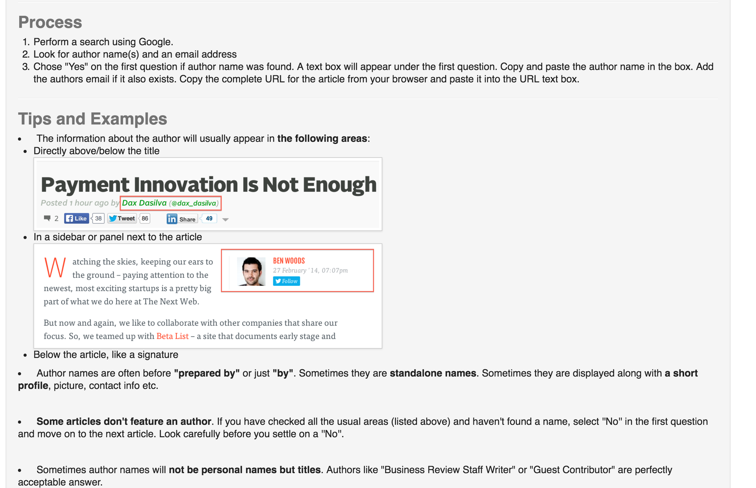Click Ben Woods' author photo
756x488 pixels.
pos(251,271)
